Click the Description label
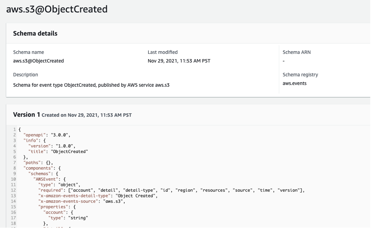The image size is (371, 228). tap(25, 75)
